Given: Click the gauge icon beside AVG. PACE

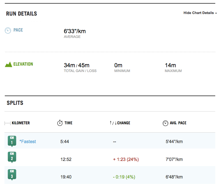Looking at the screenshot, I should (x=165, y=123).
